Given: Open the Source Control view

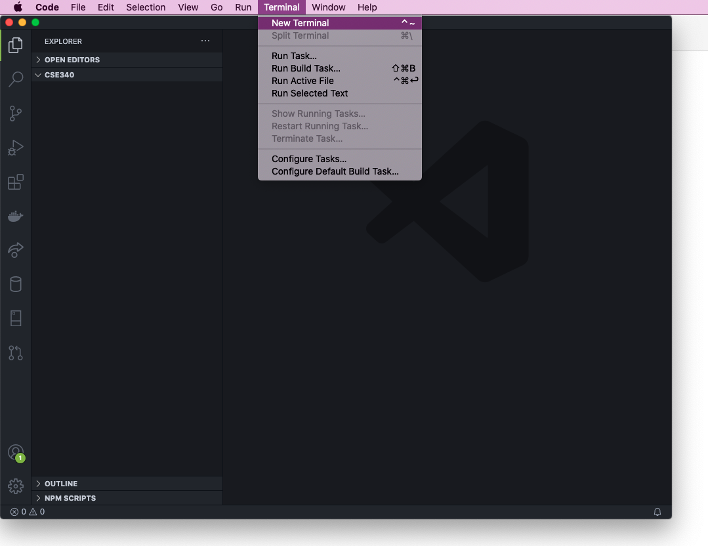Looking at the screenshot, I should (16, 114).
